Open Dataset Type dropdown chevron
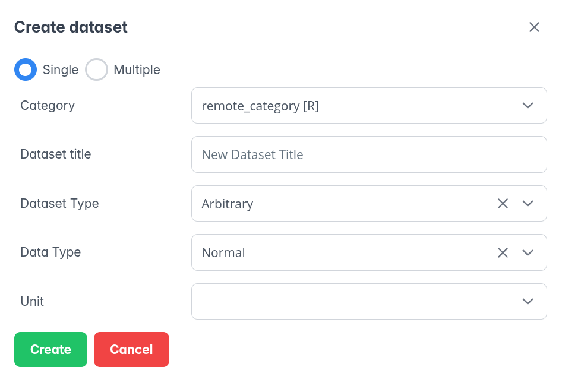 pos(528,204)
